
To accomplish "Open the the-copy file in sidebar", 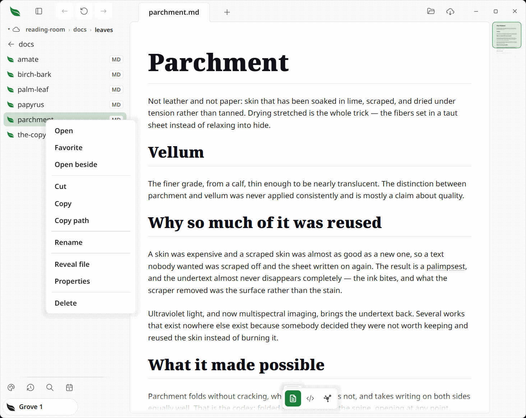I will click(25, 135).
